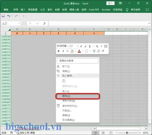Click the zoom slider handle
This screenshot has height=135, width=152.
(x=127, y=133)
